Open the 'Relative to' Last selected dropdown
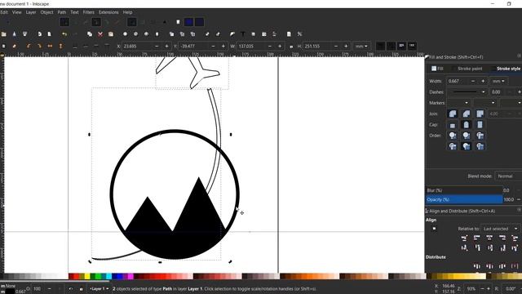This screenshot has width=522, height=294. pyautogui.click(x=500, y=229)
